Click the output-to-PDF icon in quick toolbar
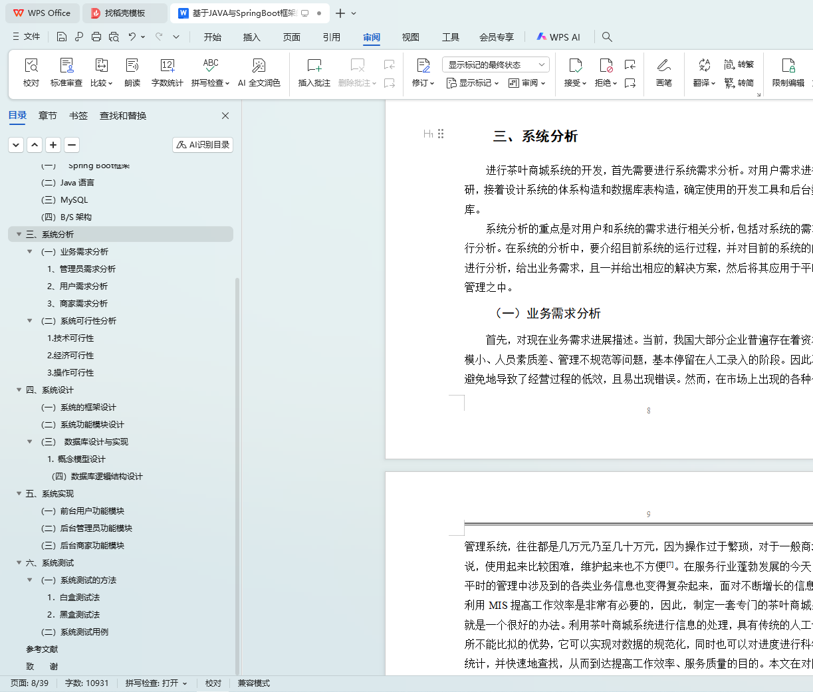This screenshot has height=692, width=813. coord(79,37)
